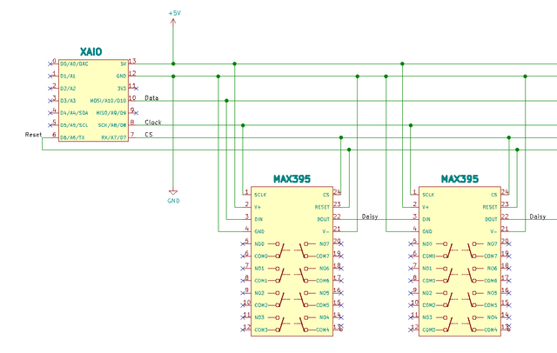
Task: Select NO0 pin on right MAX395
Action: pyautogui.click(x=427, y=244)
